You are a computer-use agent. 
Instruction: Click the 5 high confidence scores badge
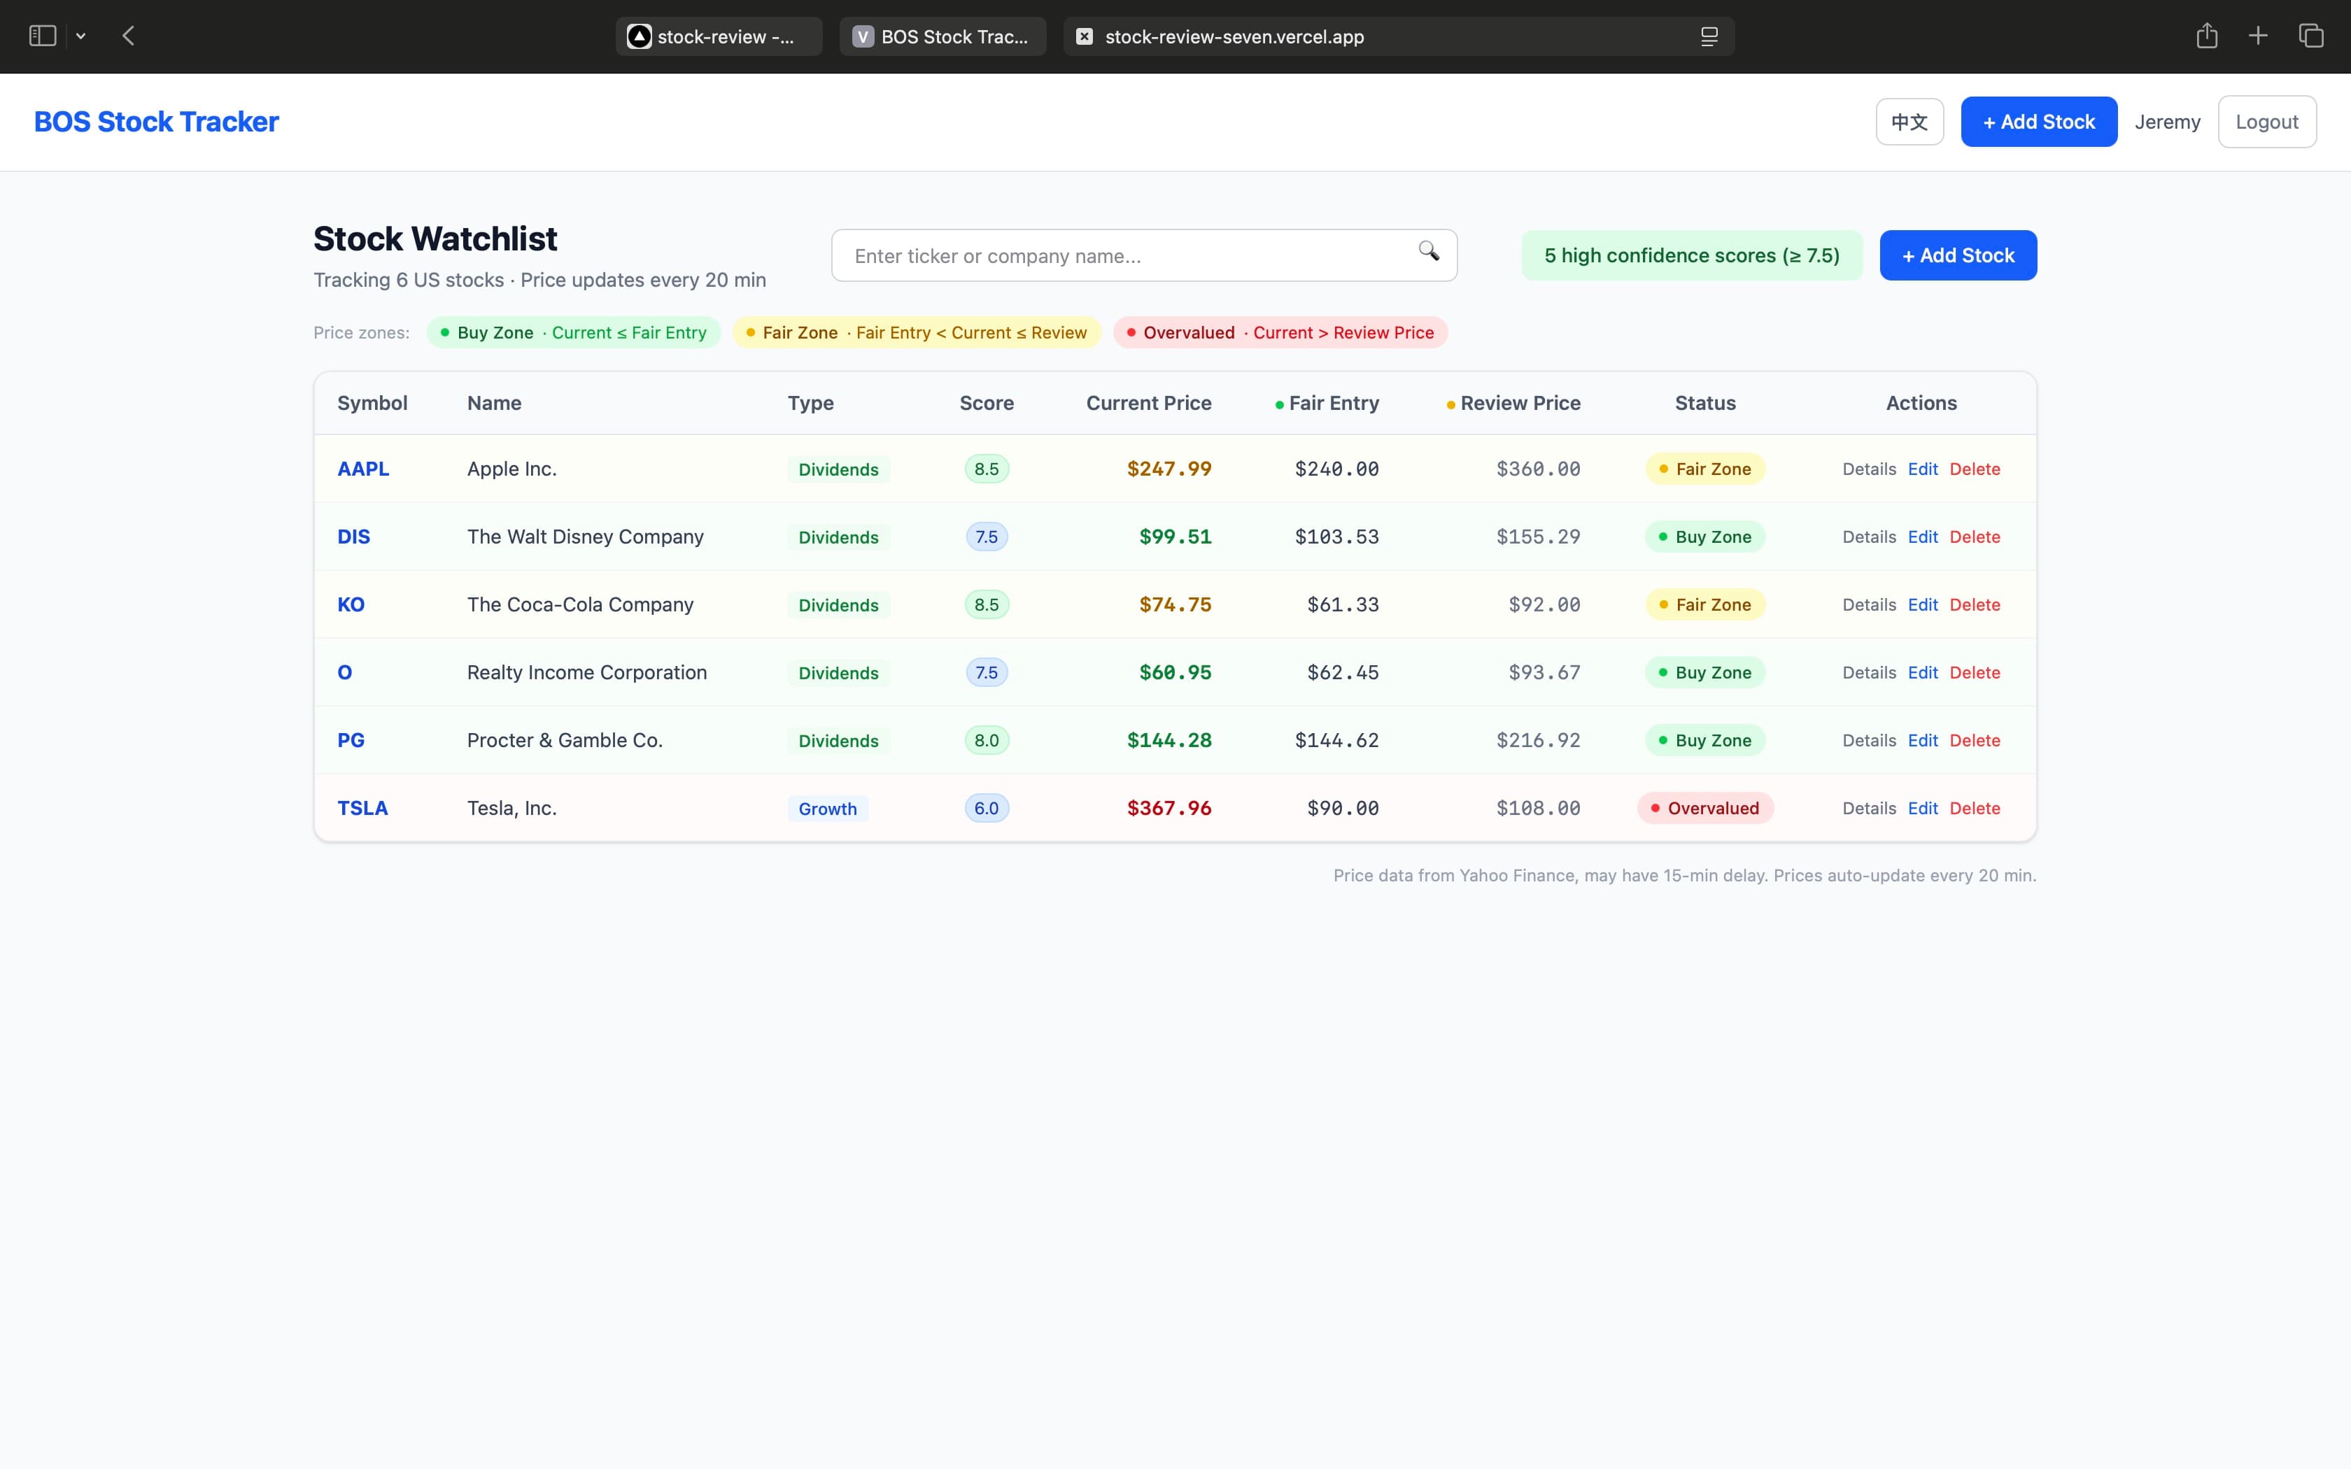pyautogui.click(x=1691, y=255)
